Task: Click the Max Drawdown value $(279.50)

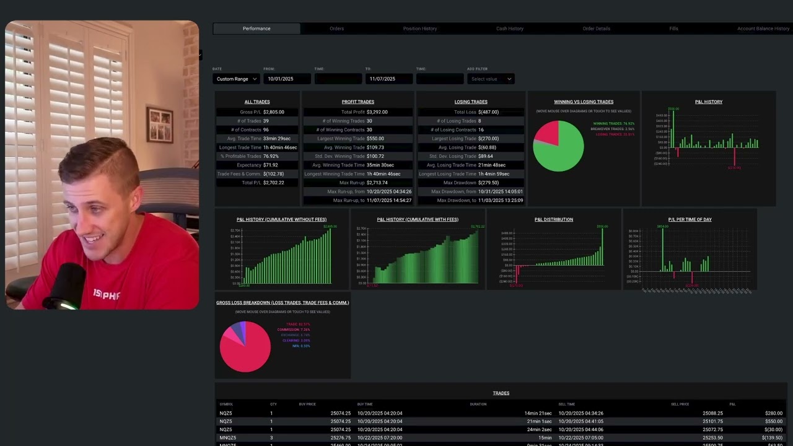Action: tap(488, 183)
